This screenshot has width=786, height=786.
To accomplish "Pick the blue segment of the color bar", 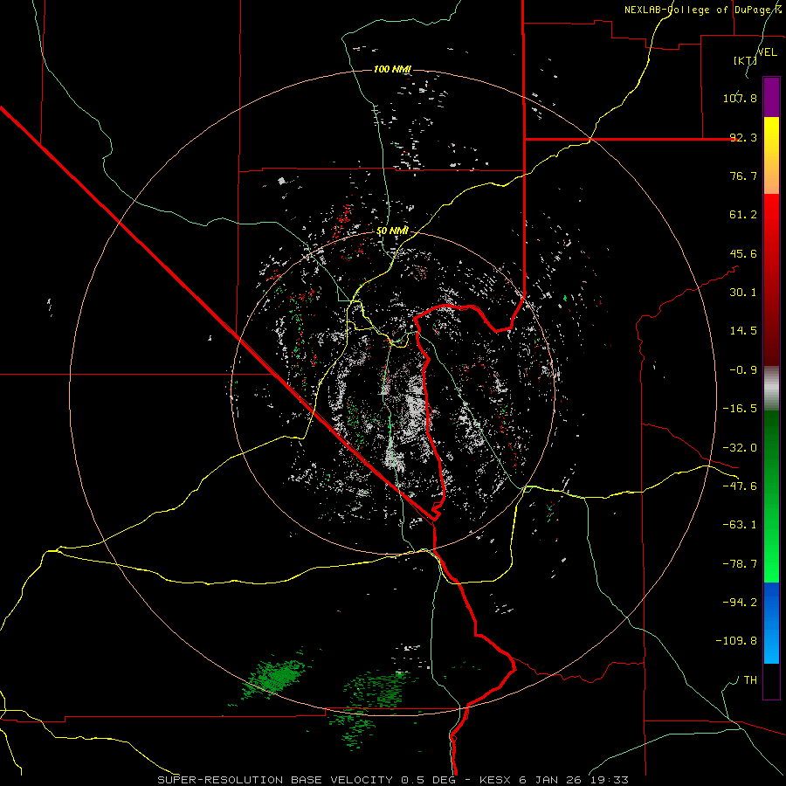I will [771, 623].
